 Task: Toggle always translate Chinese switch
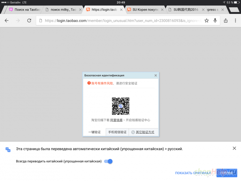point(108,161)
